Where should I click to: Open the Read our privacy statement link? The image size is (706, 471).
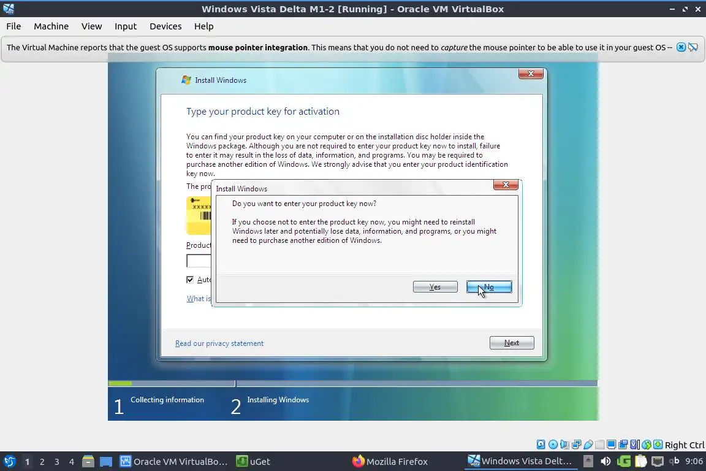[x=219, y=343]
